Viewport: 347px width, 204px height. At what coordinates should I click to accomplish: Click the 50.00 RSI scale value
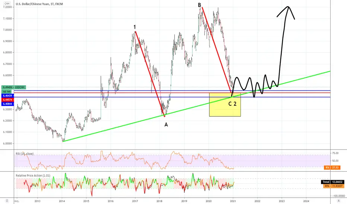(x=335, y=161)
